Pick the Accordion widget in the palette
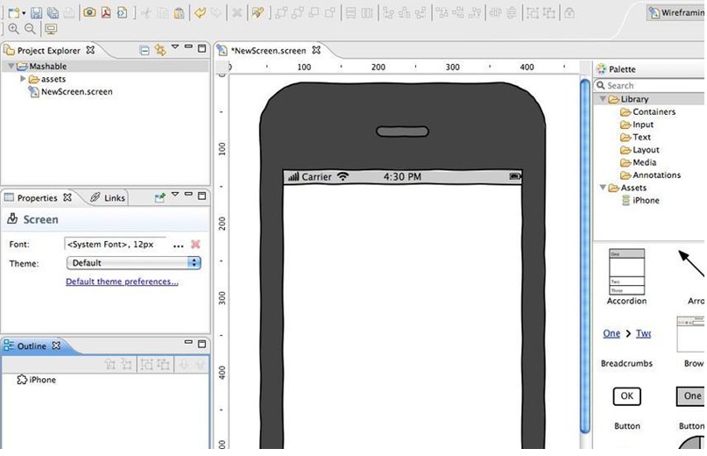Screen dimensions: 707x456 (x=626, y=273)
